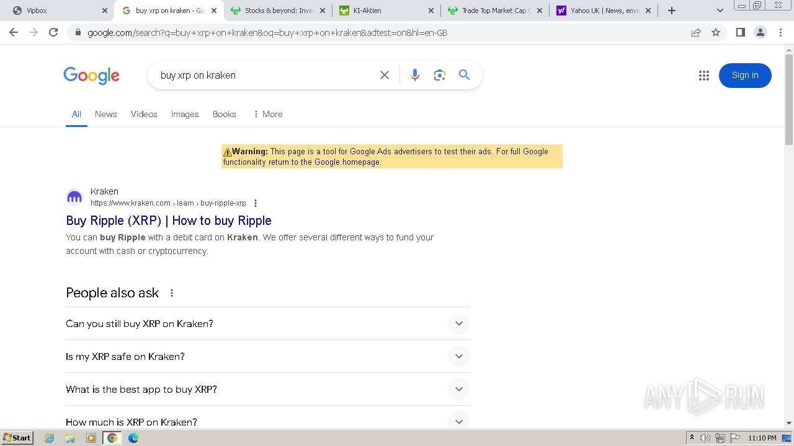Go back to the previous page
The width and height of the screenshot is (794, 446).
[14, 32]
